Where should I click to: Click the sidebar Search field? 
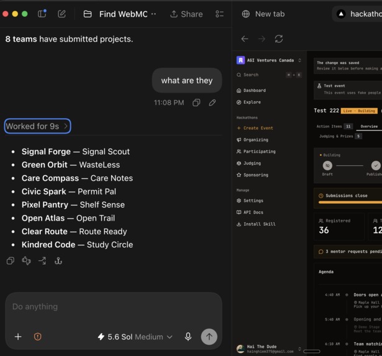tap(269, 75)
